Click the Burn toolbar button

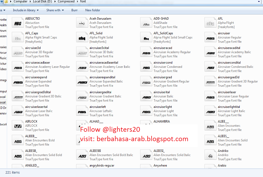point(74,10)
